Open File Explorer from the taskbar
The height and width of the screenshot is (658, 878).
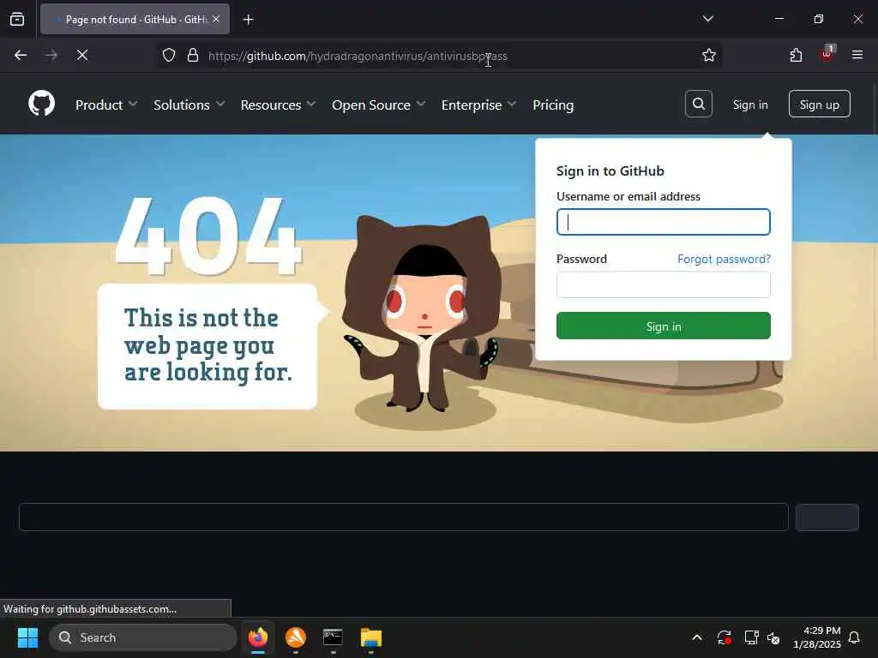tap(370, 637)
